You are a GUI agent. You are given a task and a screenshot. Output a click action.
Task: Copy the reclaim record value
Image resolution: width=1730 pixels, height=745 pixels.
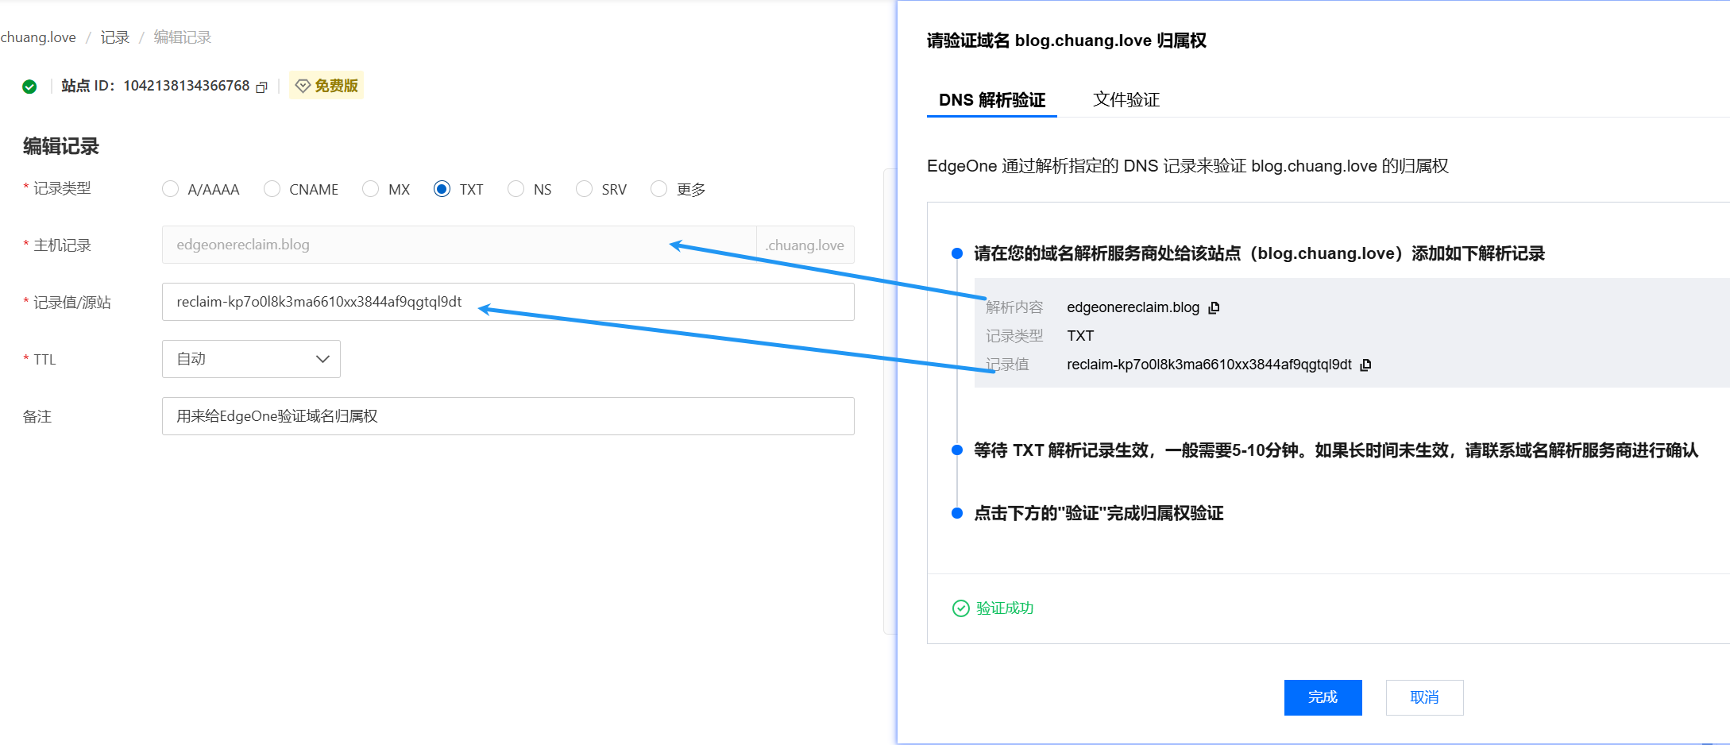coord(1365,365)
